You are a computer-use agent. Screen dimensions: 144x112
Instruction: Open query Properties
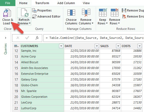click(x=42, y=10)
